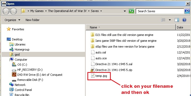The width and height of the screenshot is (191, 96).
Task: Select Favorites in the navigation pane
Action: pyautogui.click(x=18, y=29)
